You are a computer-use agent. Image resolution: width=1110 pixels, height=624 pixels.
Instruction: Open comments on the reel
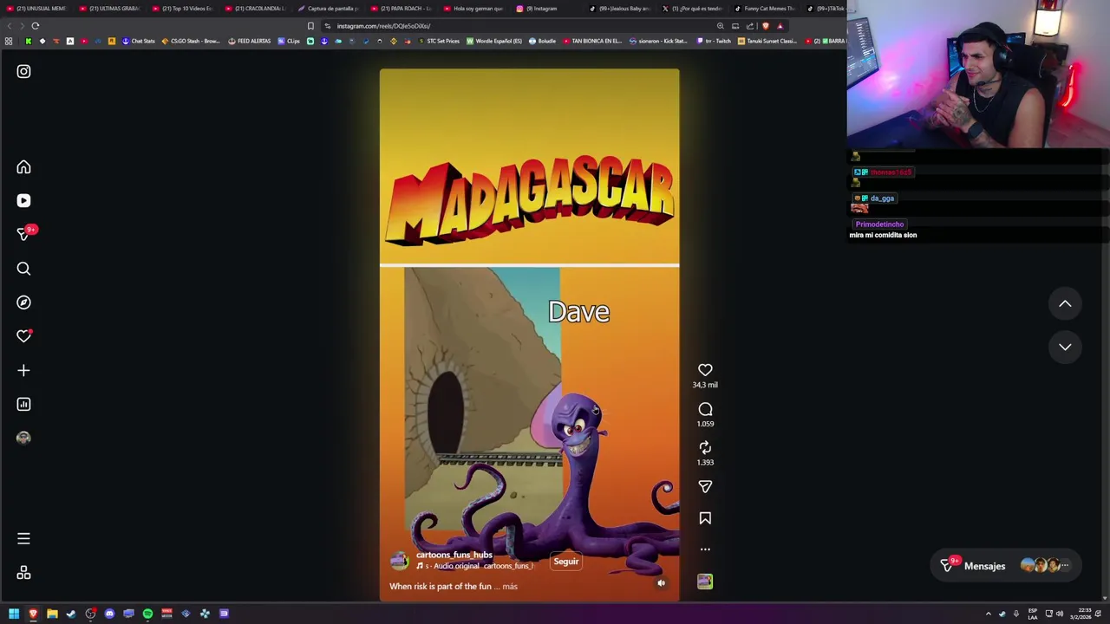pos(705,409)
